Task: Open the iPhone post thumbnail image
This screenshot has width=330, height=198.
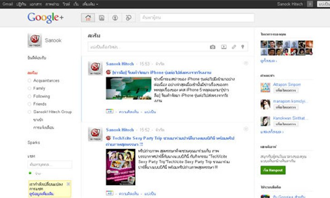Action: tap(129, 88)
